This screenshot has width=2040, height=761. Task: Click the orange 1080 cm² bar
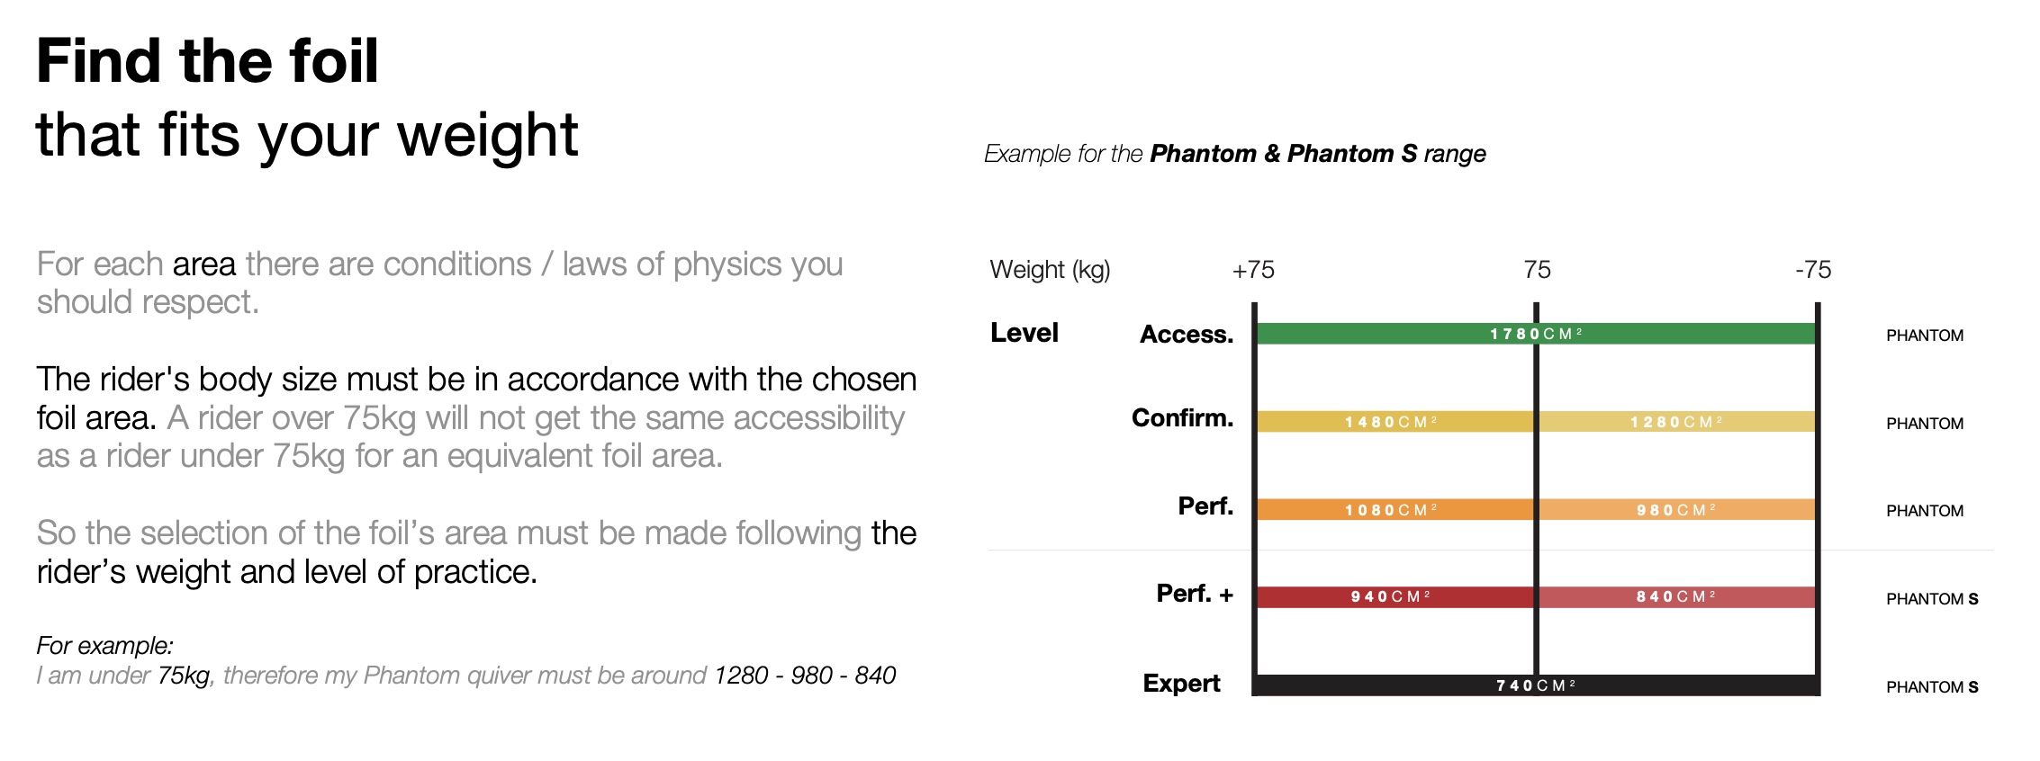coord(1394,510)
